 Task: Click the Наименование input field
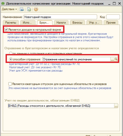pyautogui.click(x=60, y=17)
